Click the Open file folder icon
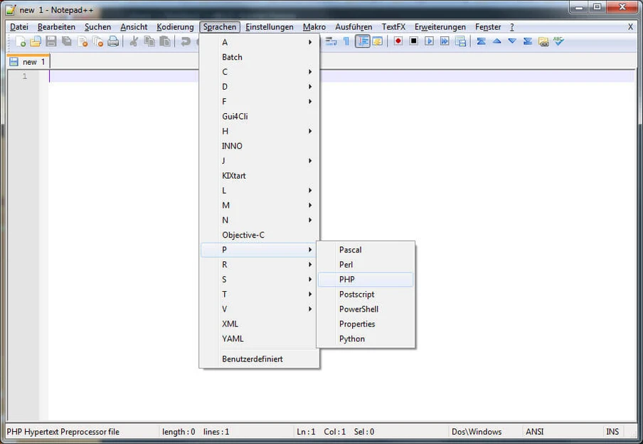 (36, 42)
